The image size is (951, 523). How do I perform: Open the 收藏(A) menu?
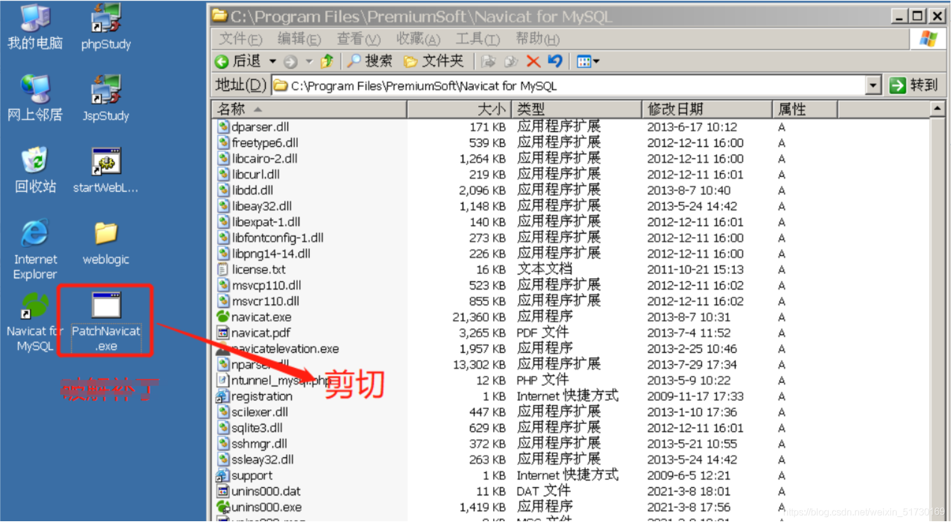click(x=418, y=39)
